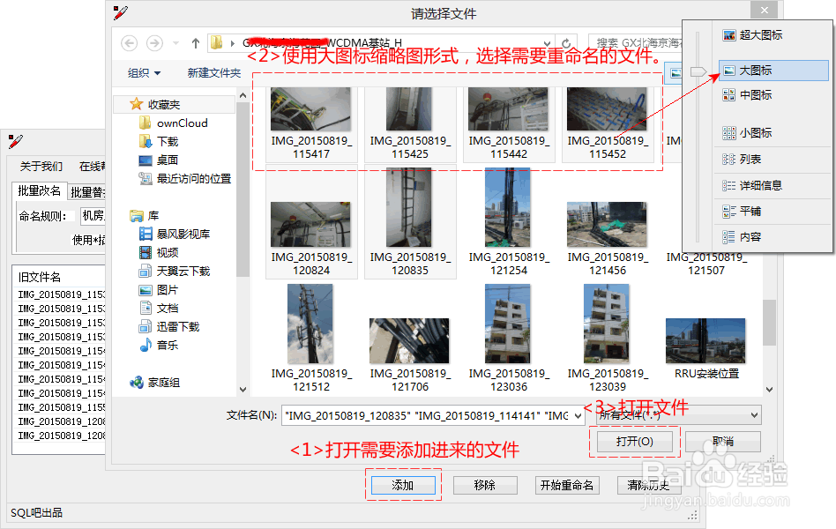Select thumbnail IMG_20150819_115425
Image resolution: width=836 pixels, height=529 pixels.
410,123
